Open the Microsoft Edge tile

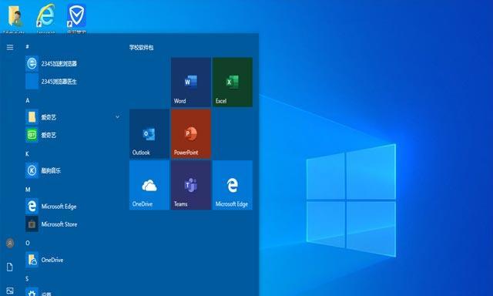click(233, 185)
